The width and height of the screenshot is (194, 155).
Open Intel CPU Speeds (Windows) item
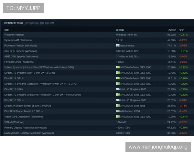[21, 51]
